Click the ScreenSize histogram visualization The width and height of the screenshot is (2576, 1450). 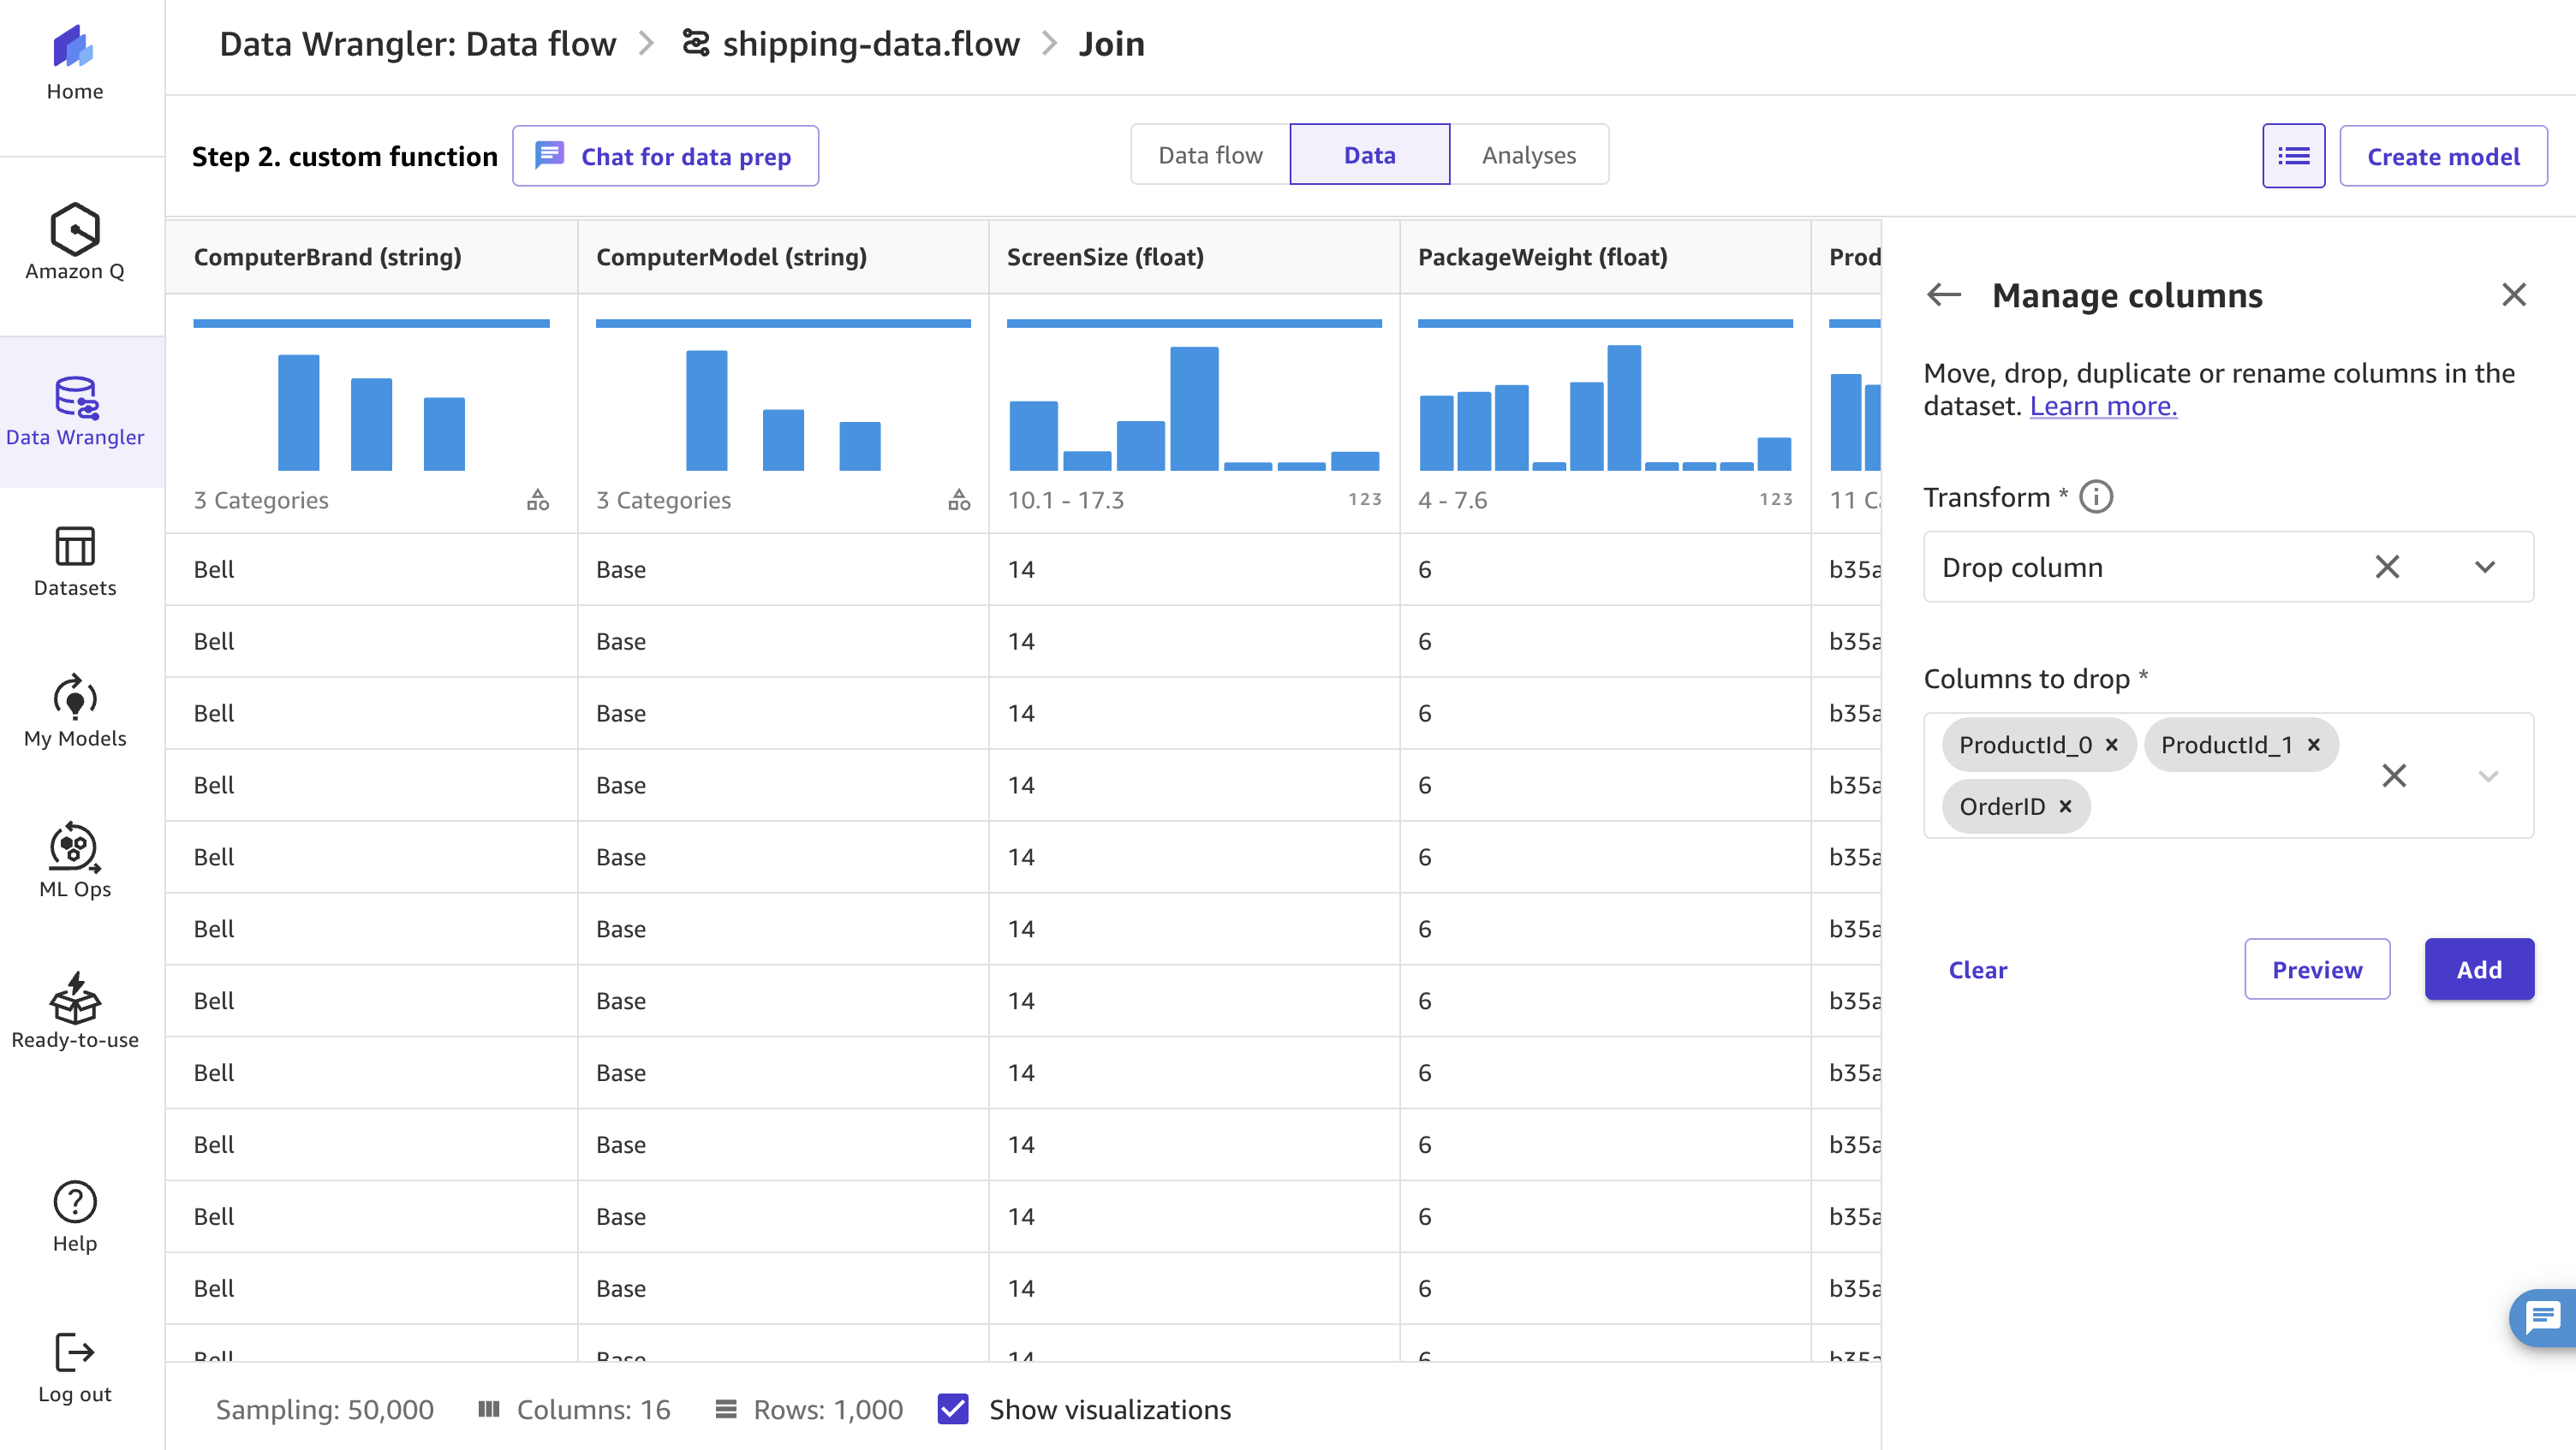[x=1193, y=408]
